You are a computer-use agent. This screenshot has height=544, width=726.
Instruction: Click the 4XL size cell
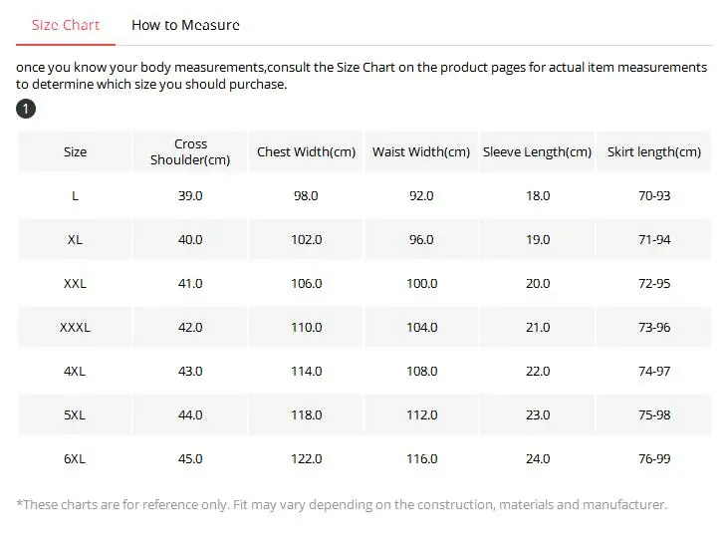point(75,372)
